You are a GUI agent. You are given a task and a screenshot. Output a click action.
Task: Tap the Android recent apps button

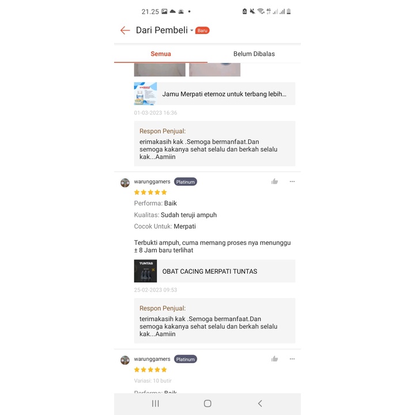point(156,403)
